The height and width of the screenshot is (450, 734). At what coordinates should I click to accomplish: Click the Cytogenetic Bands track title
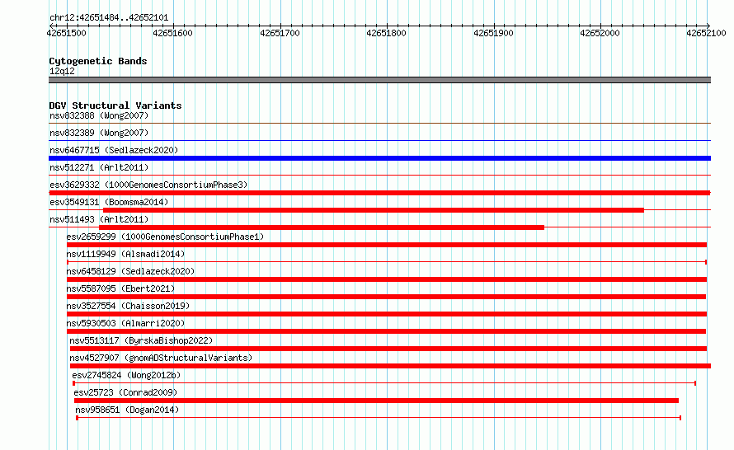tap(98, 61)
